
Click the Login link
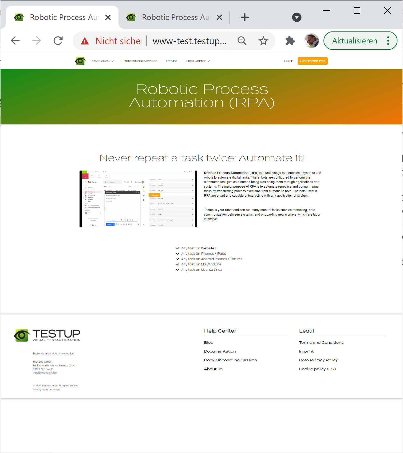[x=289, y=61]
